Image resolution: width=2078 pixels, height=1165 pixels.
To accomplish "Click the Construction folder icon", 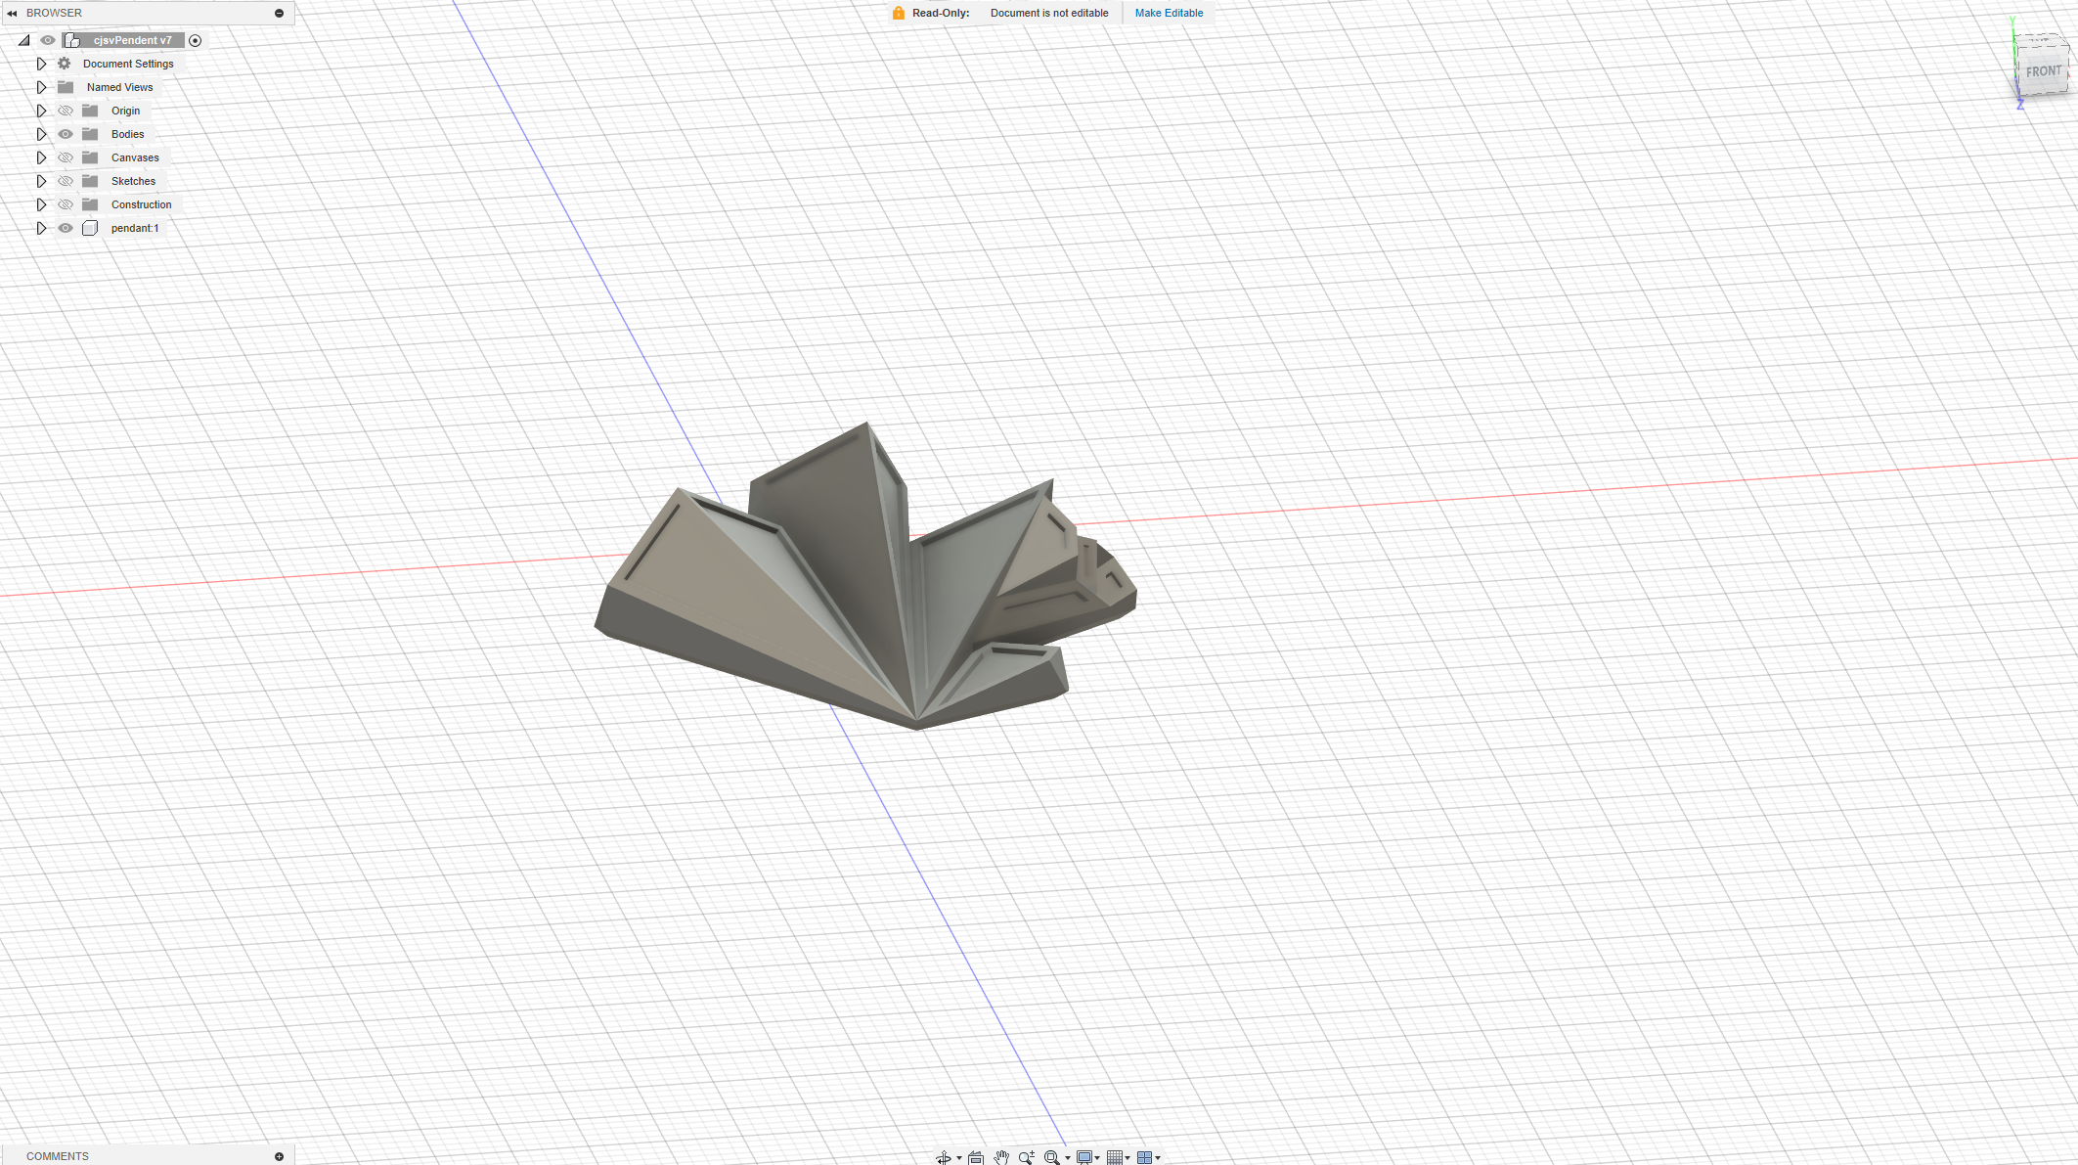I will [x=90, y=204].
